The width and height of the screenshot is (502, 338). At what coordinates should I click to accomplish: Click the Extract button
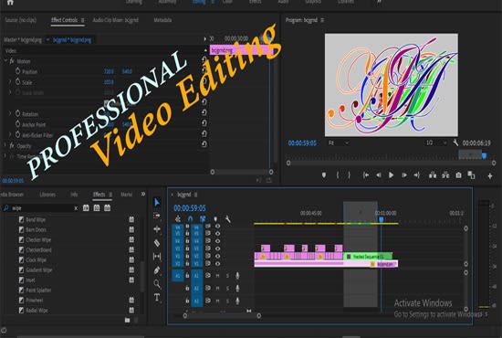click(x=445, y=175)
